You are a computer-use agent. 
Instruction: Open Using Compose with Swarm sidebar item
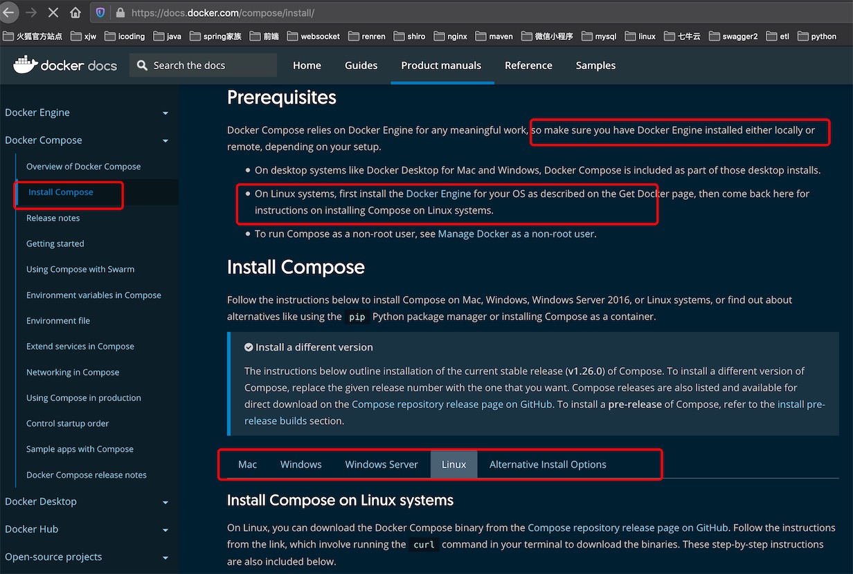(80, 269)
